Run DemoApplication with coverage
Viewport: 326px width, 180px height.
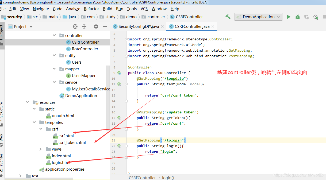click(x=307, y=17)
